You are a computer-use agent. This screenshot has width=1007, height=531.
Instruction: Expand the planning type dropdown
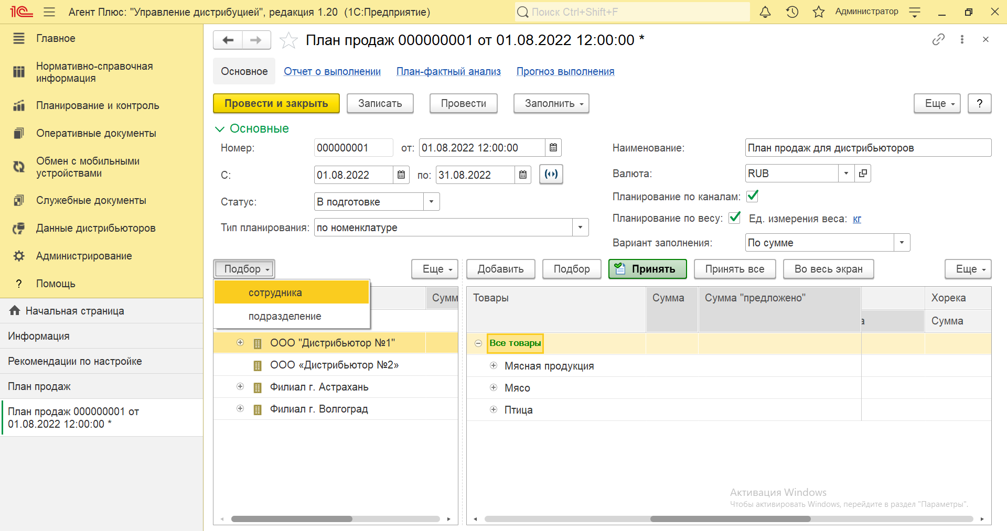pos(580,227)
